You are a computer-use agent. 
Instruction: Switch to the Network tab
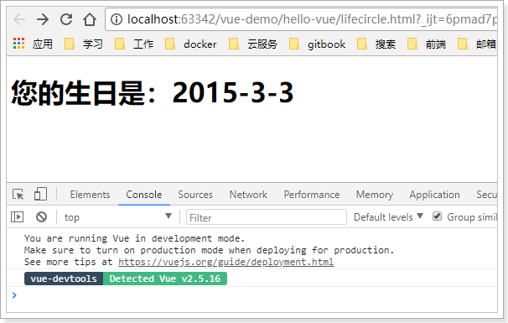(248, 195)
